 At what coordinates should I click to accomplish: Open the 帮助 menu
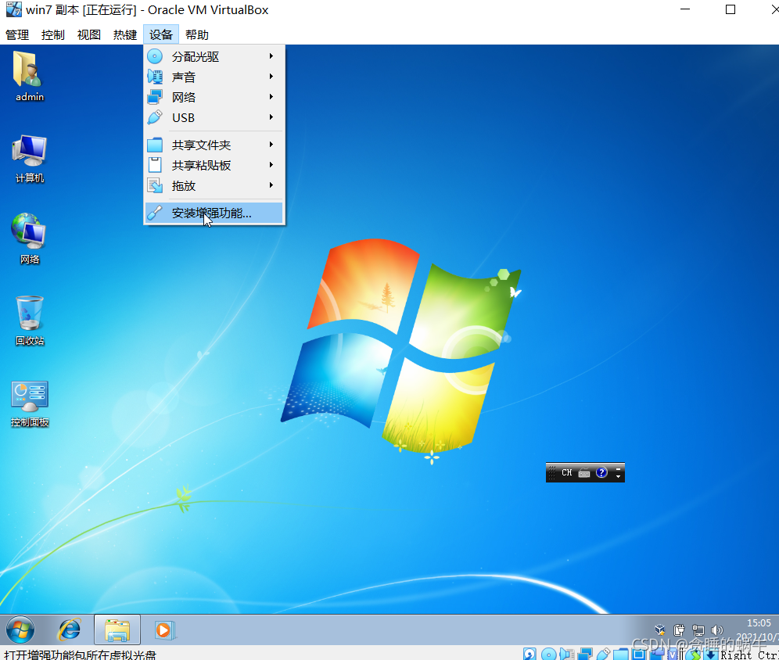[197, 34]
